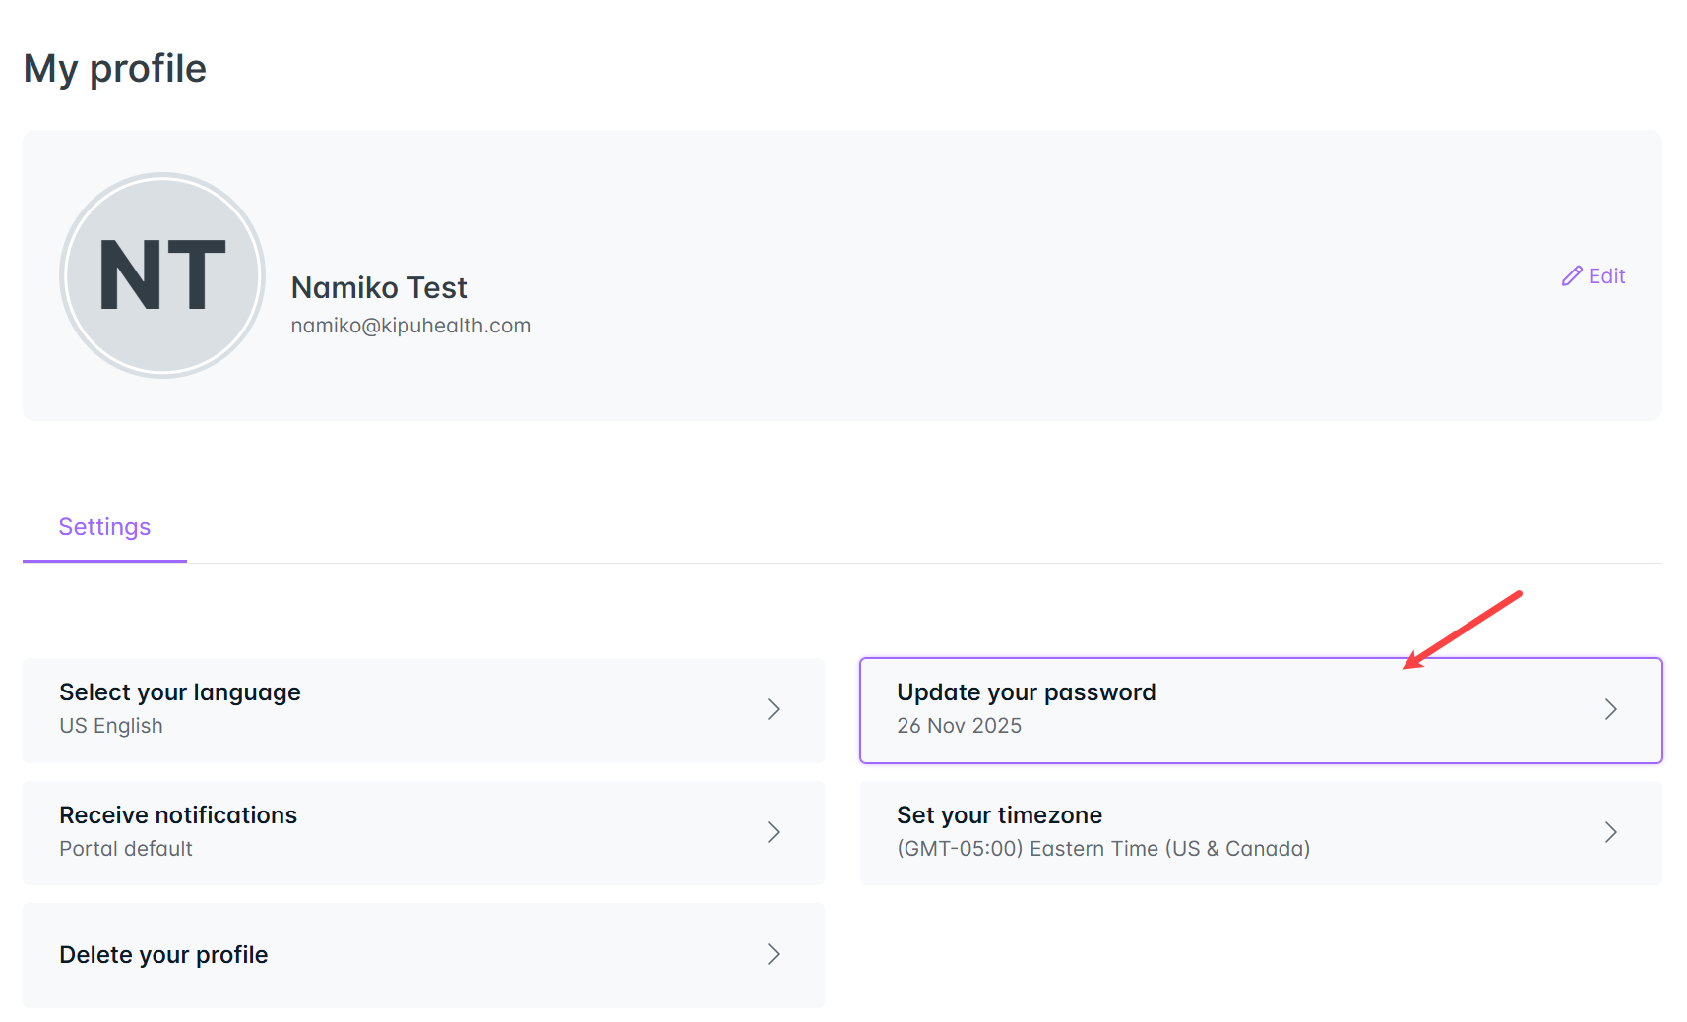Click the Namiko Test profile name
This screenshot has height=1022, width=1687.
(379, 288)
